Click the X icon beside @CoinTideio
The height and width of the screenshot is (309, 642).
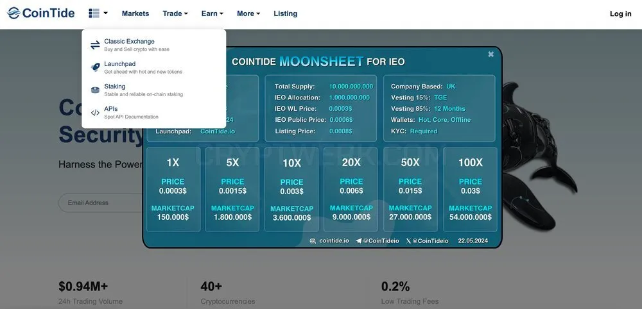click(408, 241)
